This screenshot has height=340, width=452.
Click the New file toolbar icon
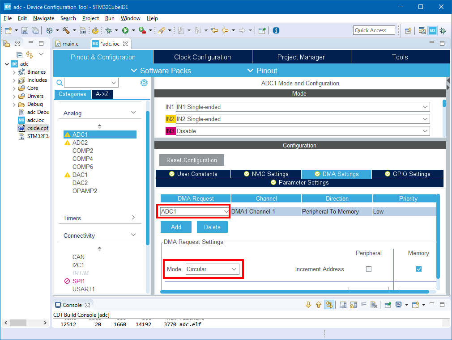pyautogui.click(x=8, y=30)
